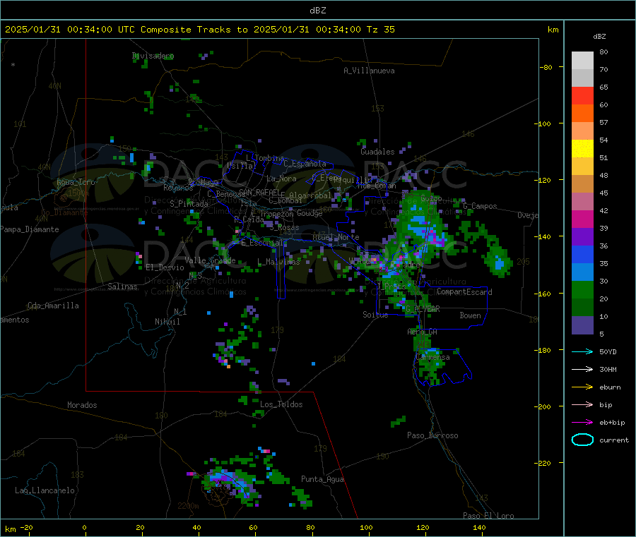The width and height of the screenshot is (636, 537).
Task: Click the cyan 'current' ellipse legend symbol
Action: pyautogui.click(x=582, y=440)
